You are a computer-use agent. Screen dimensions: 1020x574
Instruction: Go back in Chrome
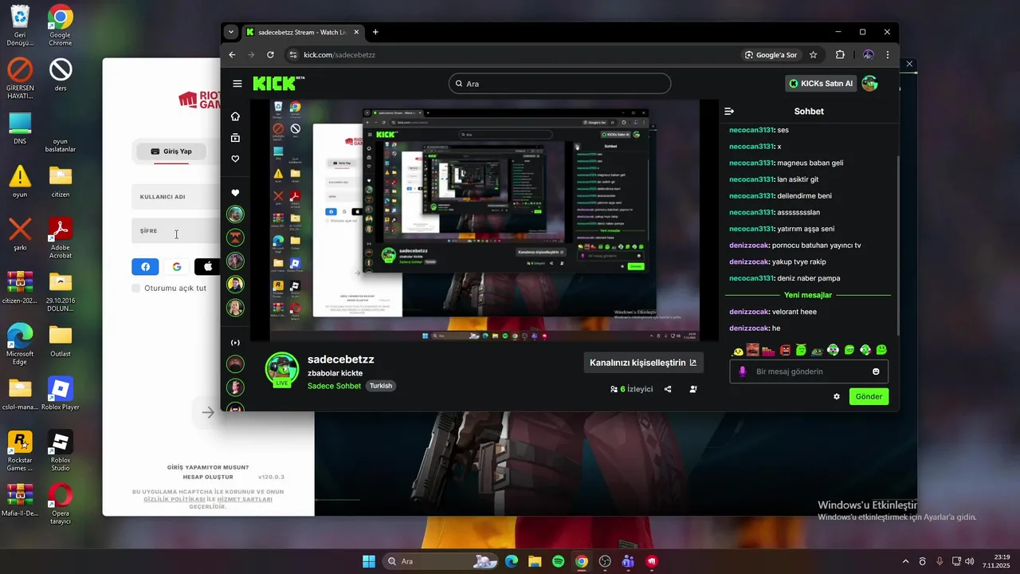coord(232,55)
